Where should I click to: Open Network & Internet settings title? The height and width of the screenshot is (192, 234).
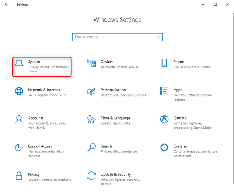coord(44,90)
